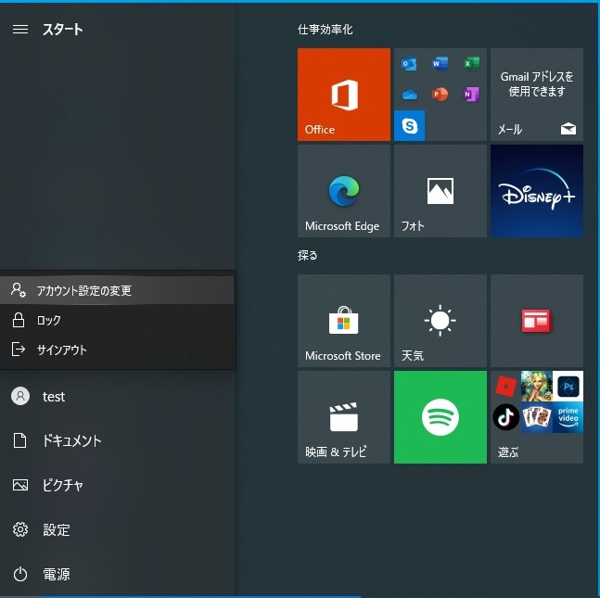Viewport: 600px width, 598px height.
Task: Open Photoshop Express in 遊ぶ folder
Action: pyautogui.click(x=568, y=387)
